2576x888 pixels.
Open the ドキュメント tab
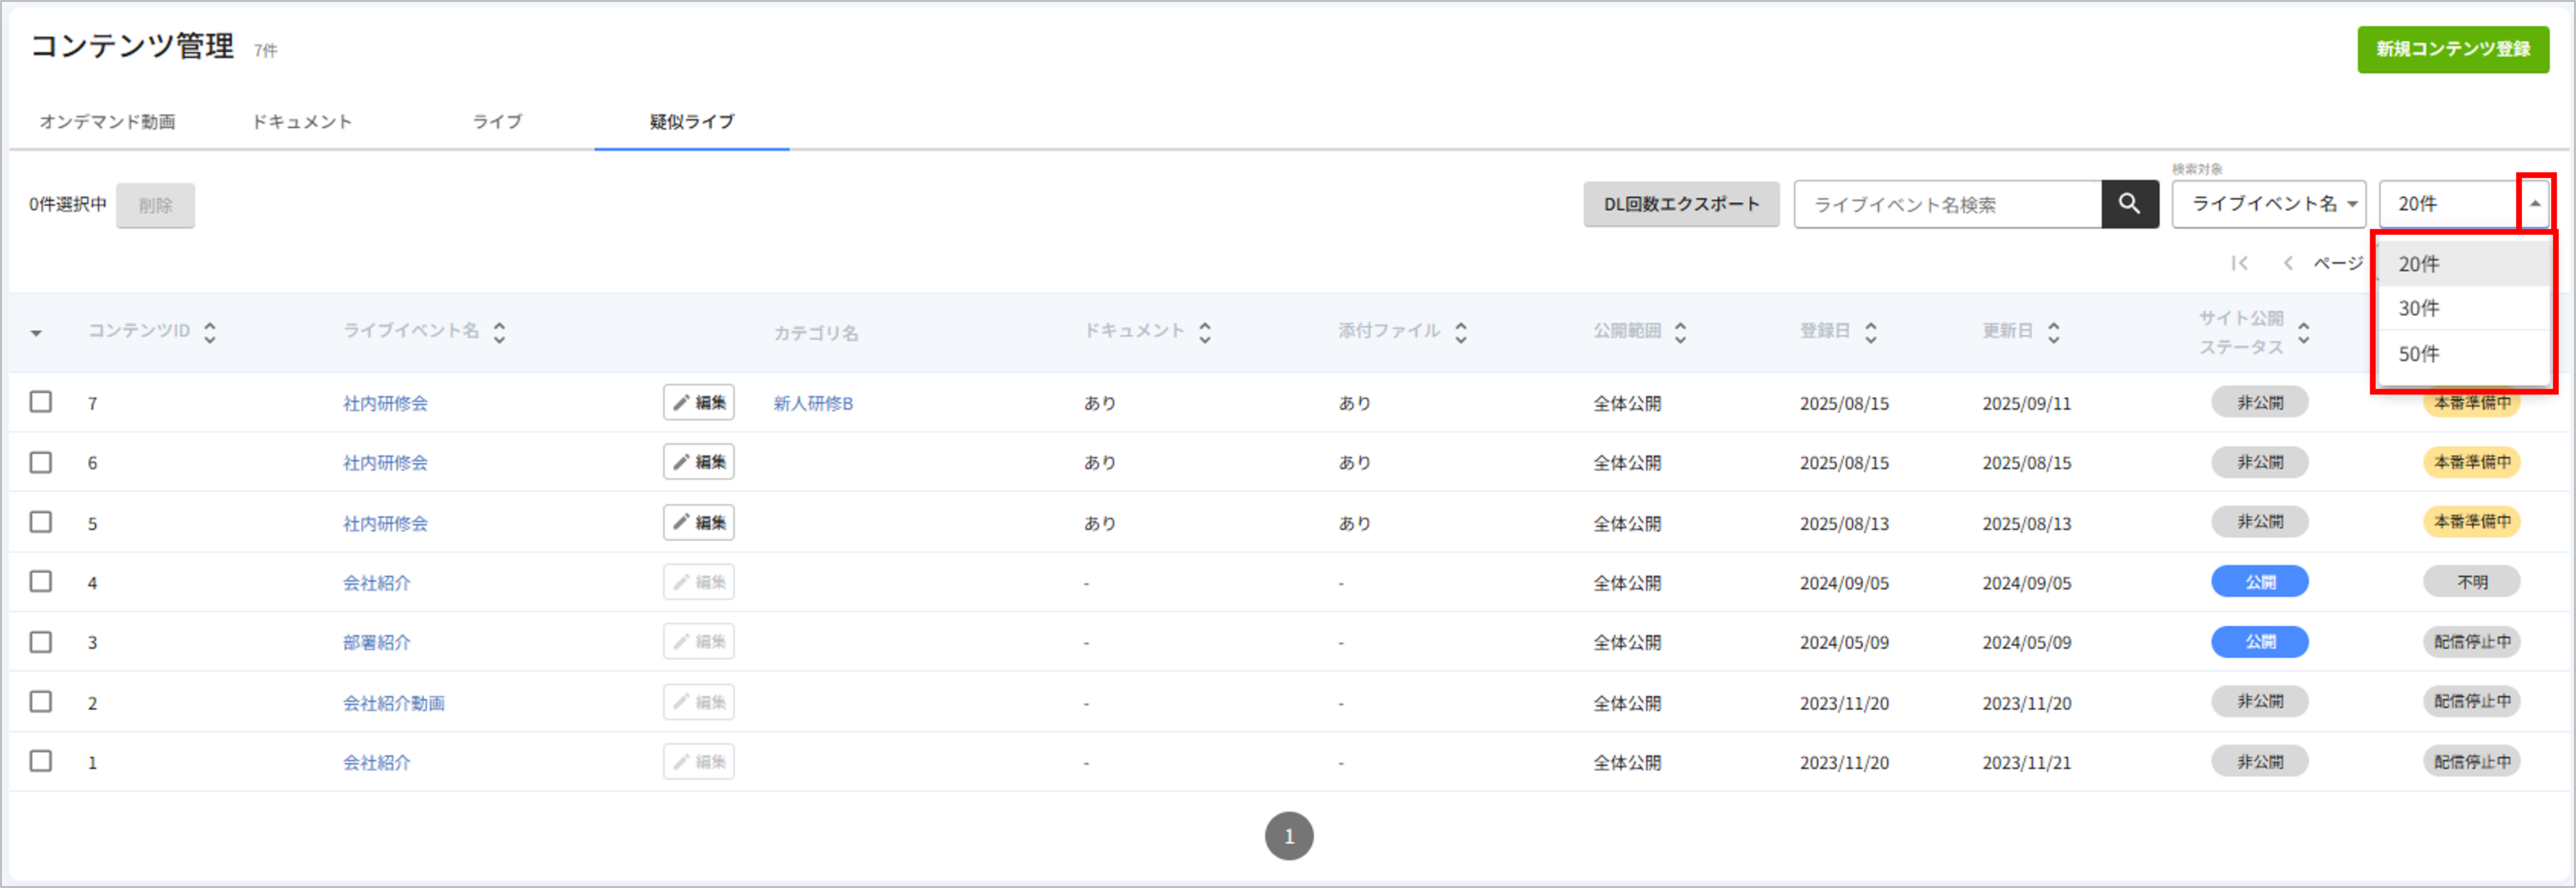coord(302,122)
